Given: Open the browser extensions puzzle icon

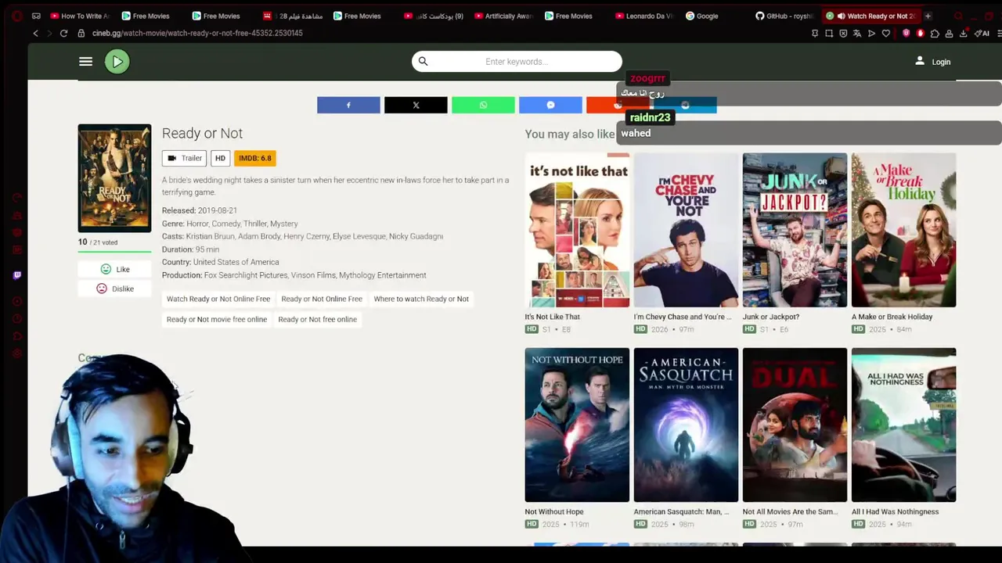Looking at the screenshot, I should pos(935,33).
